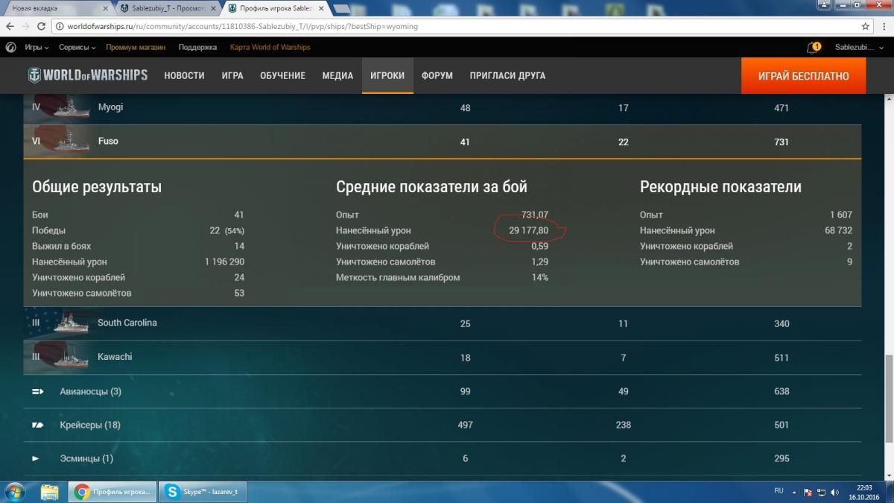The height and width of the screenshot is (503, 894).
Task: Click the destroyer class icon
Action: pyautogui.click(x=36, y=458)
